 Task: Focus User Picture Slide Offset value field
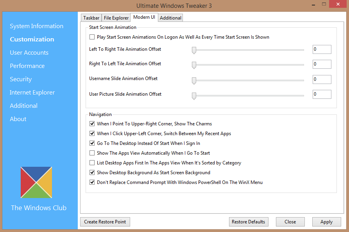322,94
